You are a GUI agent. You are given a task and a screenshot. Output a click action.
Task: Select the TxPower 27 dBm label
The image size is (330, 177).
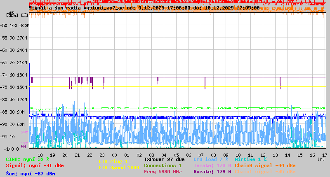coord(164,159)
